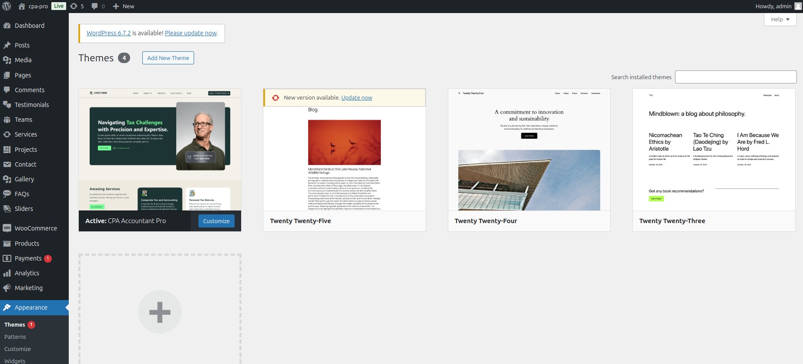
Task: Focus the Search installed themes field
Action: point(736,77)
